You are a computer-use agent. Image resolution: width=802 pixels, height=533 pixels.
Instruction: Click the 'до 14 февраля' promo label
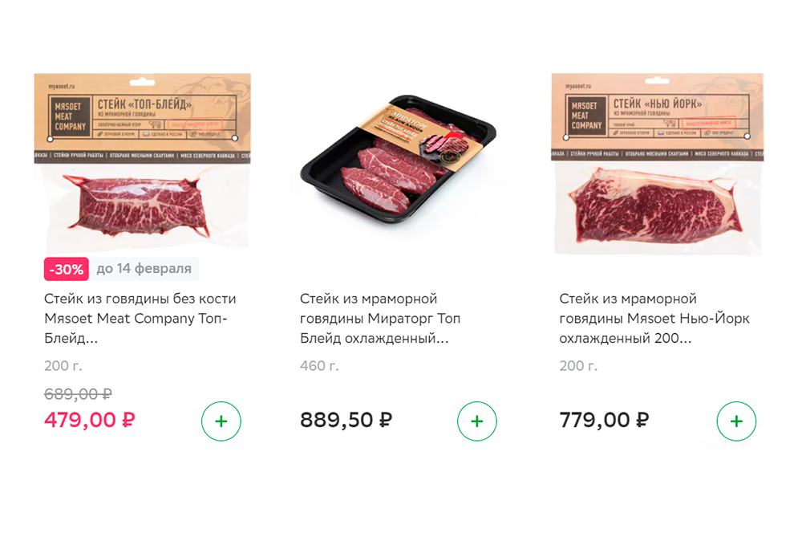click(144, 269)
